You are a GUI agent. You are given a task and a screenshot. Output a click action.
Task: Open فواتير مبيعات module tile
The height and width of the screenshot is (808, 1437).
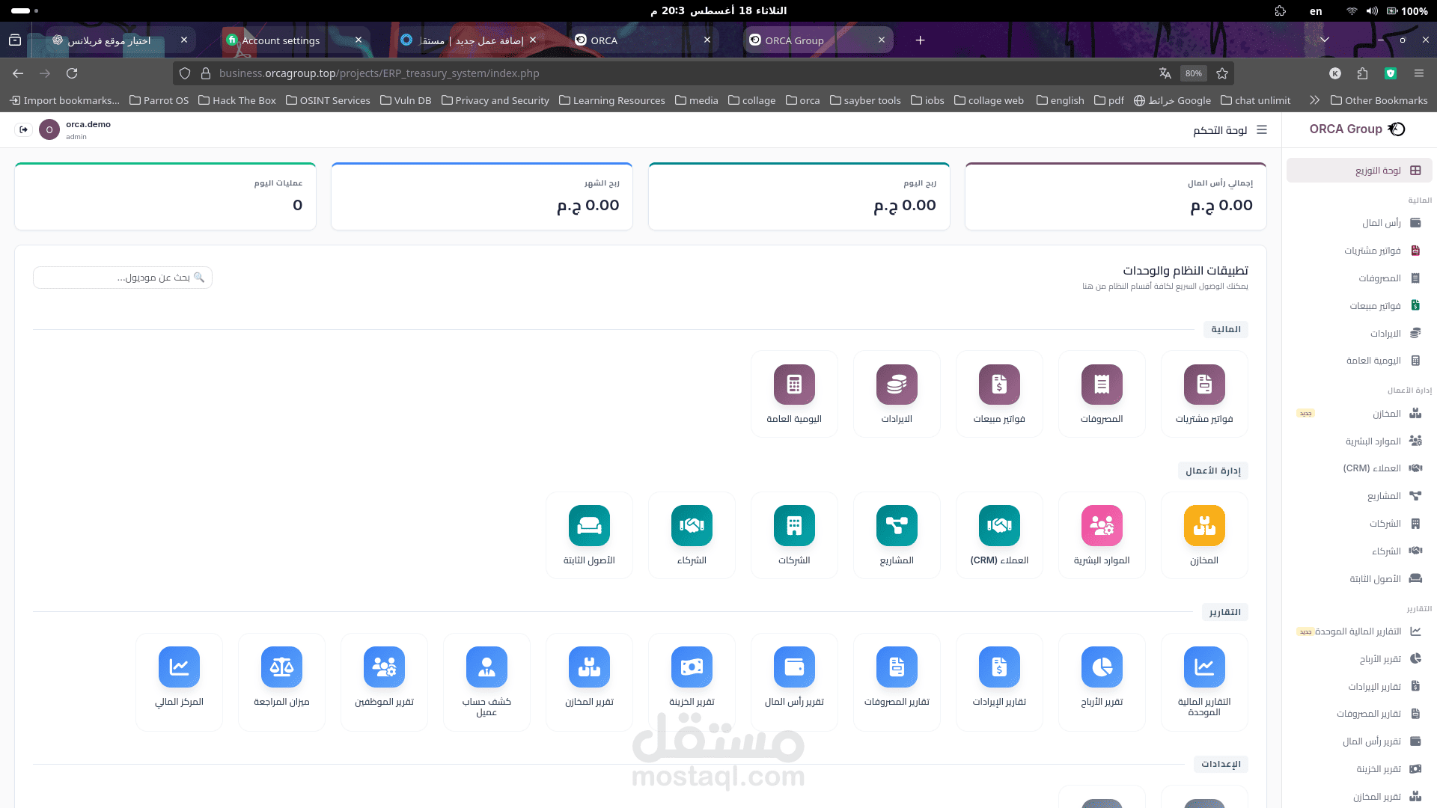(999, 394)
